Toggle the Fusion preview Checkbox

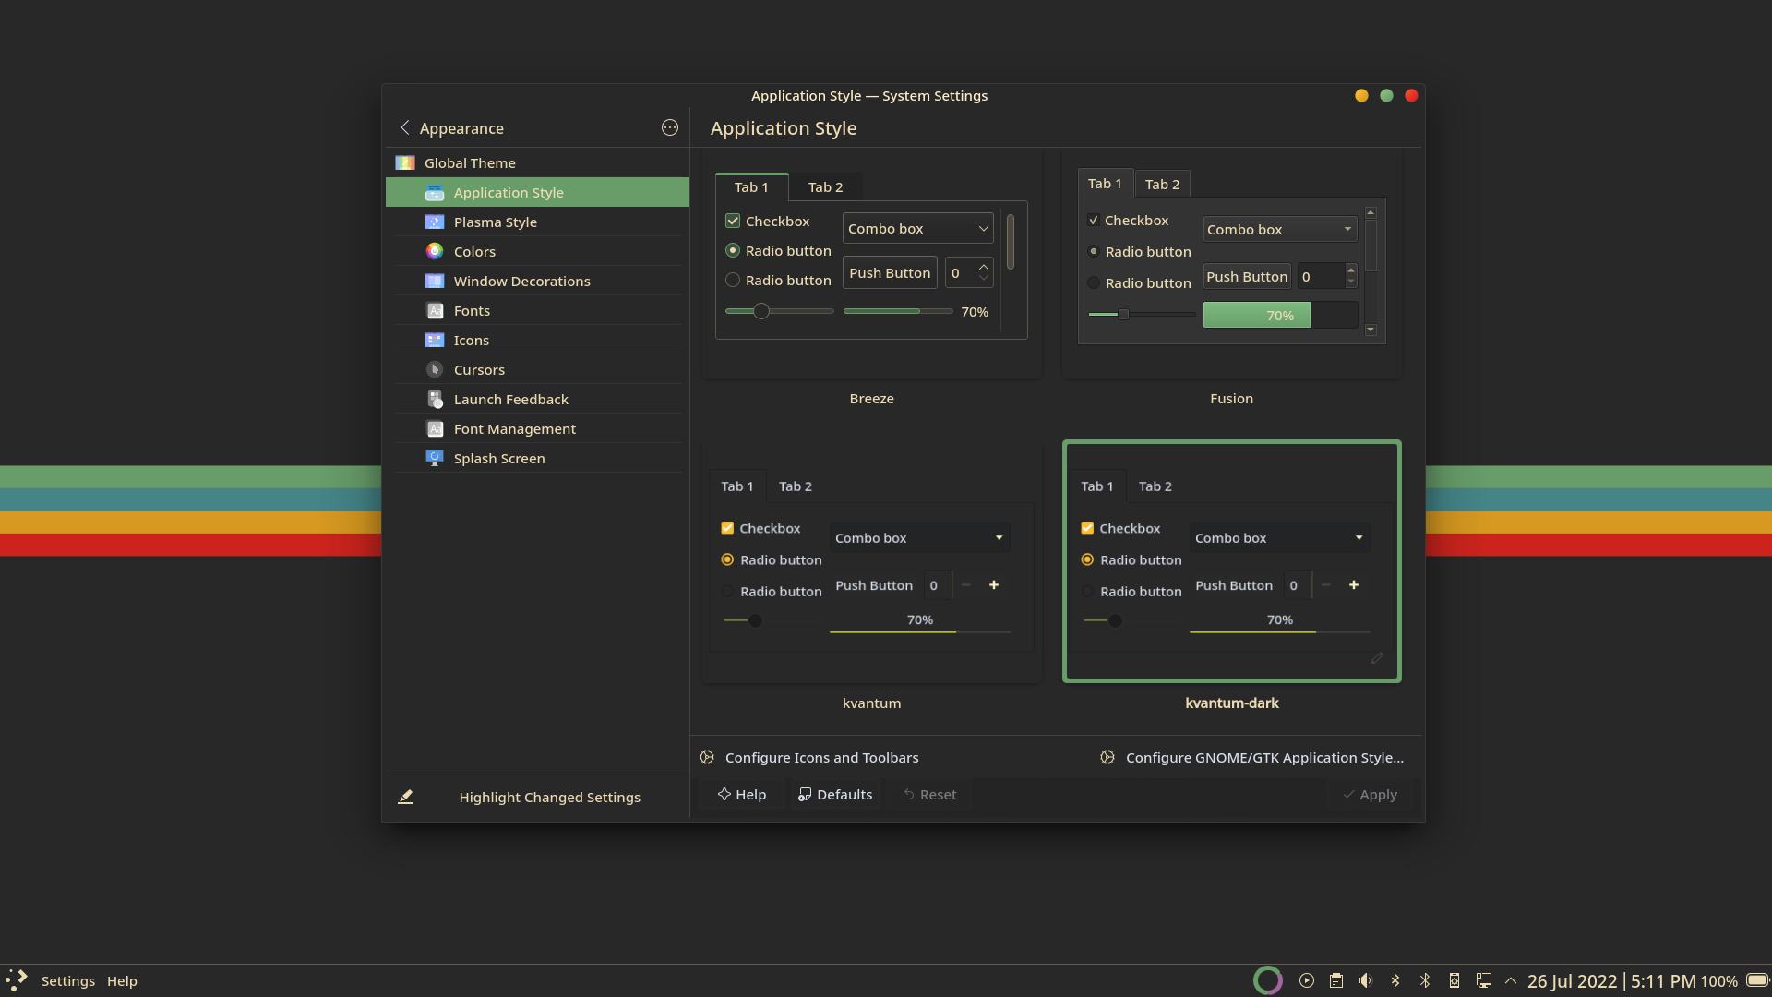1094,220
